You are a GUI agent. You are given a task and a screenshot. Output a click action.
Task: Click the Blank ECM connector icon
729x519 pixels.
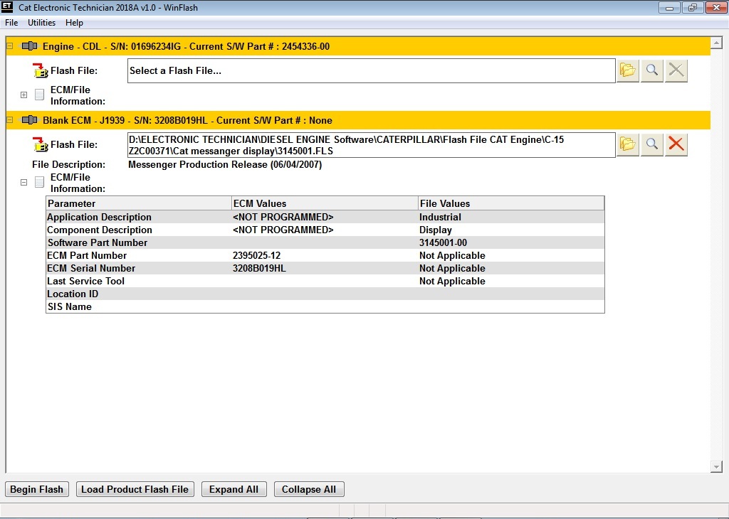click(29, 120)
